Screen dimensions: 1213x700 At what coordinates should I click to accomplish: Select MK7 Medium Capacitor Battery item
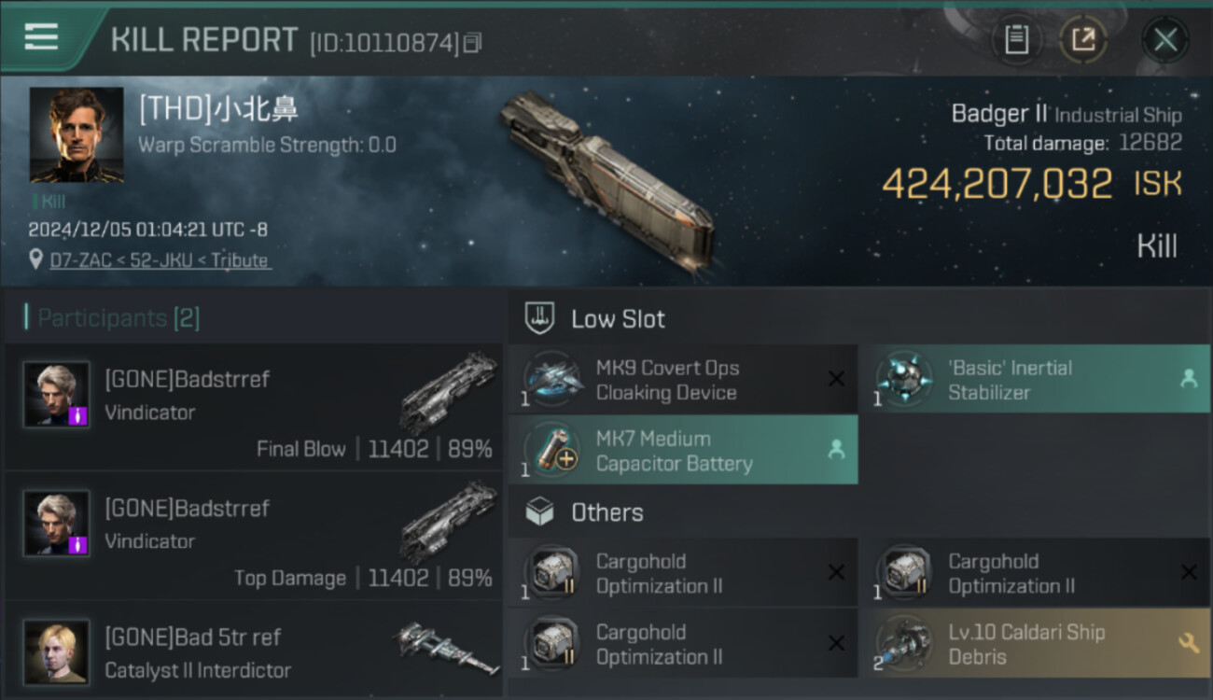683,451
